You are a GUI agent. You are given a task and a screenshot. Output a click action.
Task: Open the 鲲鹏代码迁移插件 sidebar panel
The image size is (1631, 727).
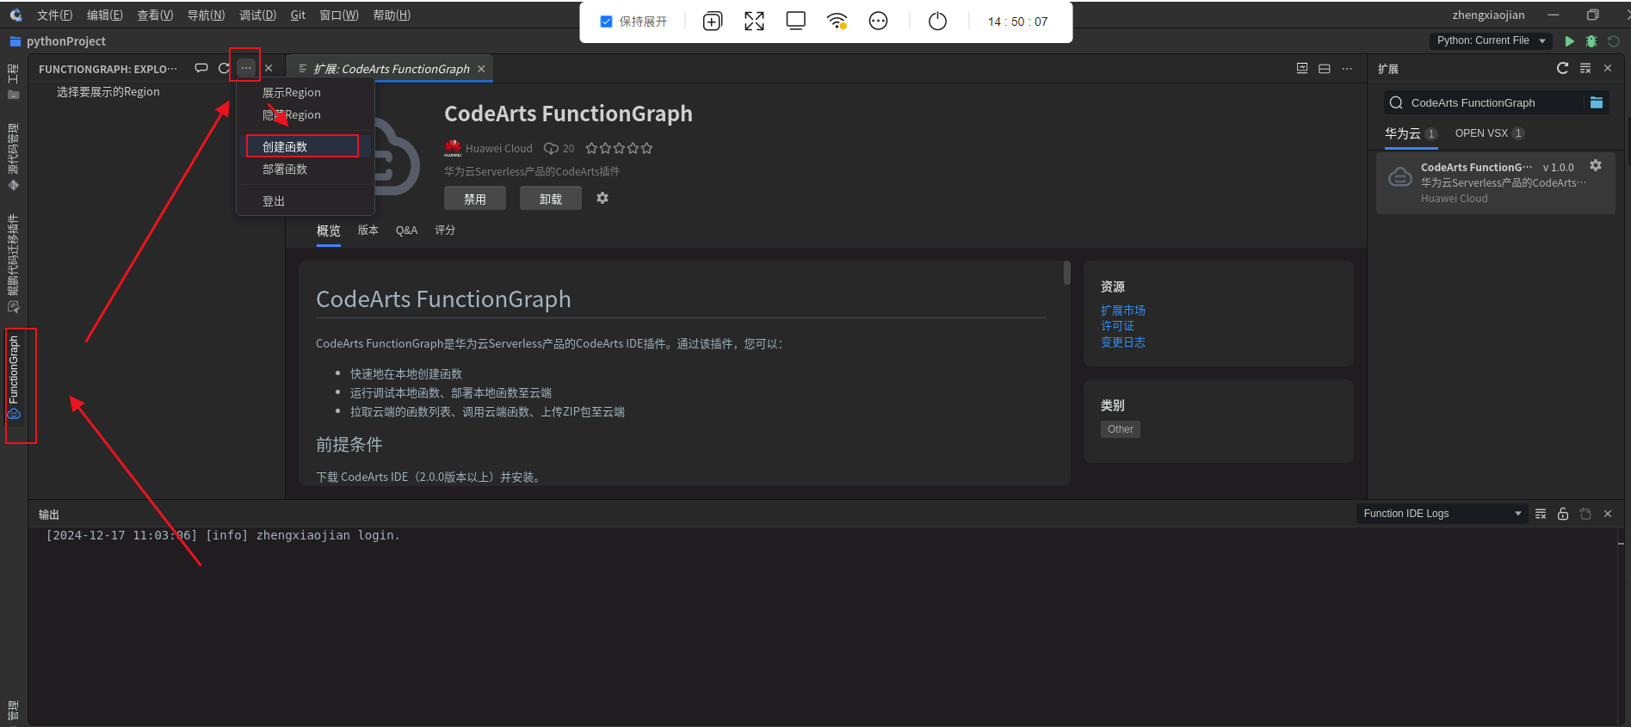point(13,263)
